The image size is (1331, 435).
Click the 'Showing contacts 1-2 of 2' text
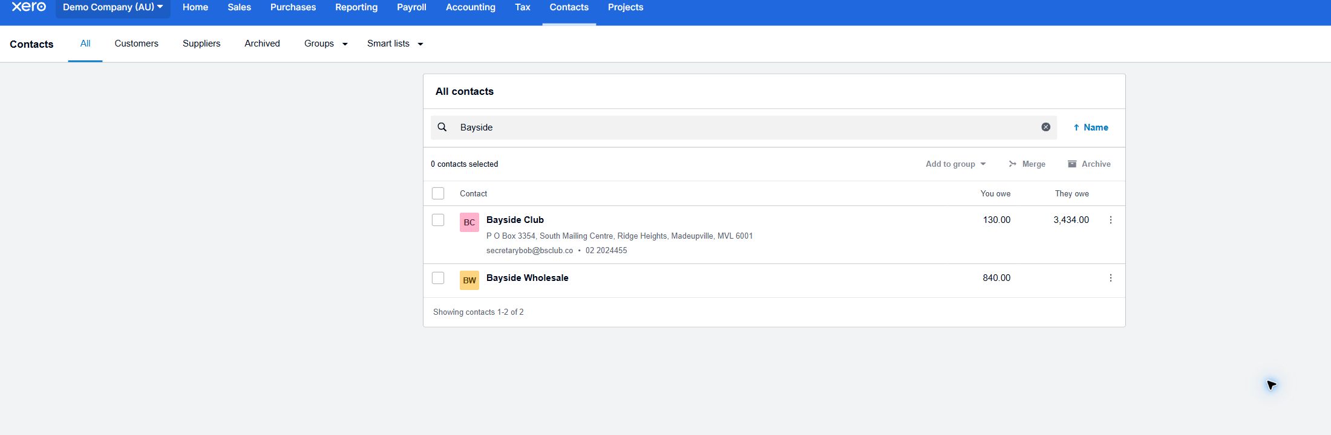tap(478, 312)
